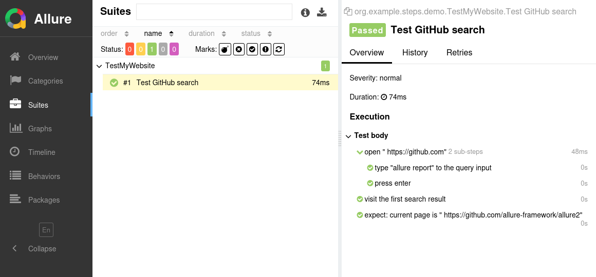Open Packages icon in sidebar
The image size is (596, 277).
pyautogui.click(x=15, y=200)
